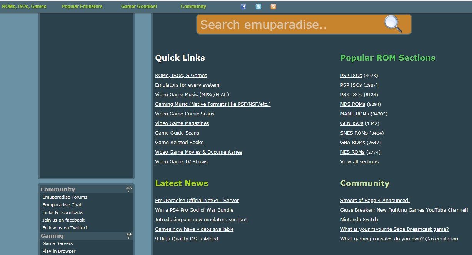Browse the GCN ISOs section

tap(352, 123)
